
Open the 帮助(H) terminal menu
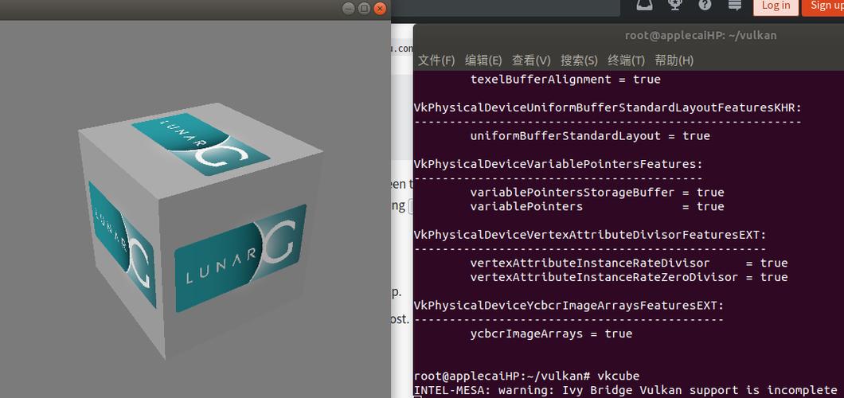click(x=674, y=60)
